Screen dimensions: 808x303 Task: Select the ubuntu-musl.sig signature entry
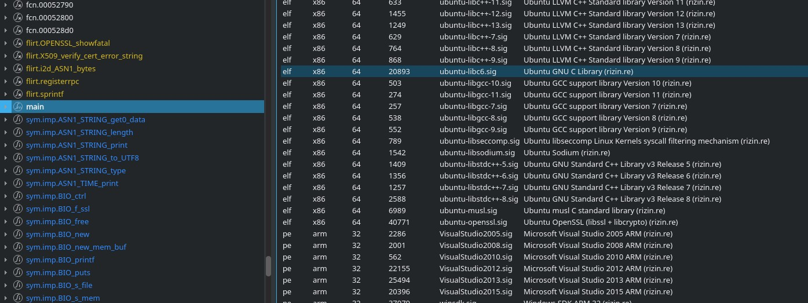[x=468, y=210]
